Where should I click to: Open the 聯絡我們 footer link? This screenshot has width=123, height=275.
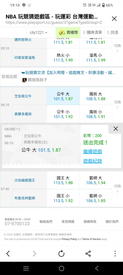[x=46, y=222]
